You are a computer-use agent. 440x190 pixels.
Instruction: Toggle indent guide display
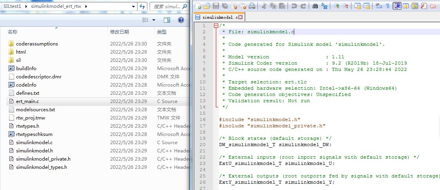(397, 5)
